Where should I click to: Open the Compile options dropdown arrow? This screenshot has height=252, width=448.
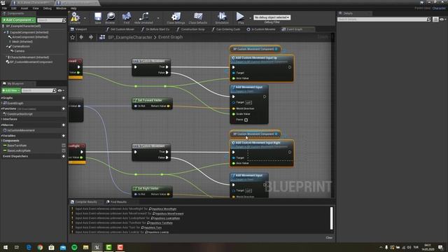point(85,18)
